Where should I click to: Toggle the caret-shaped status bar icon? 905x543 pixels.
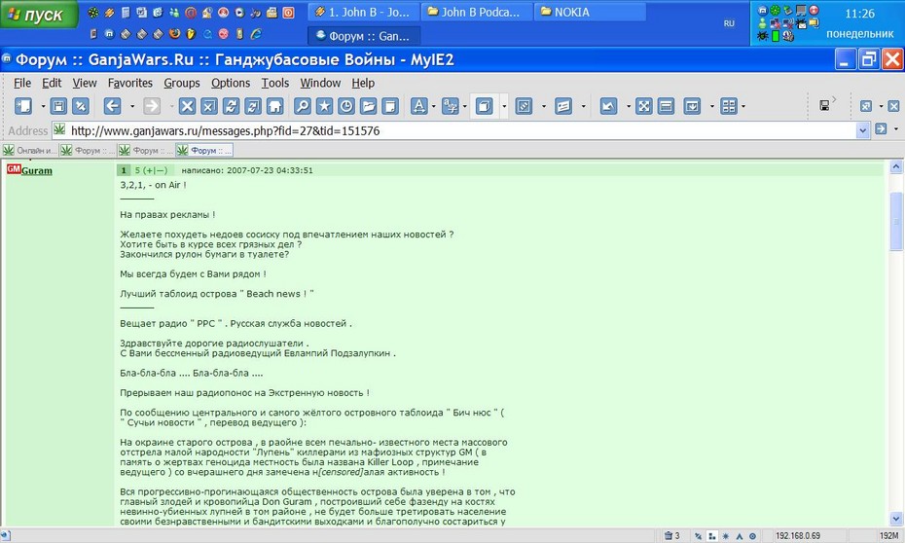(x=740, y=536)
